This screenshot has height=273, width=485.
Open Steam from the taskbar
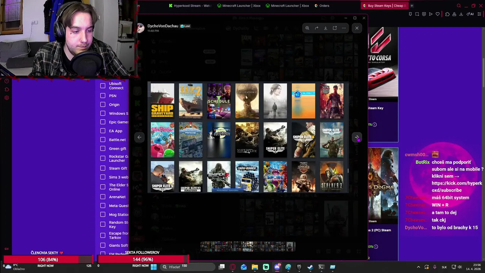[310, 267]
